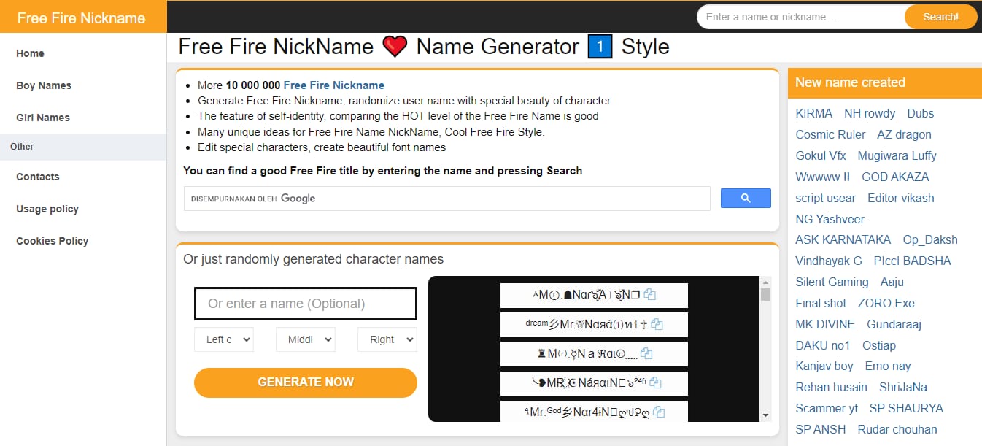Go to Home in the sidebar
Viewport: 982px width, 446px height.
30,53
